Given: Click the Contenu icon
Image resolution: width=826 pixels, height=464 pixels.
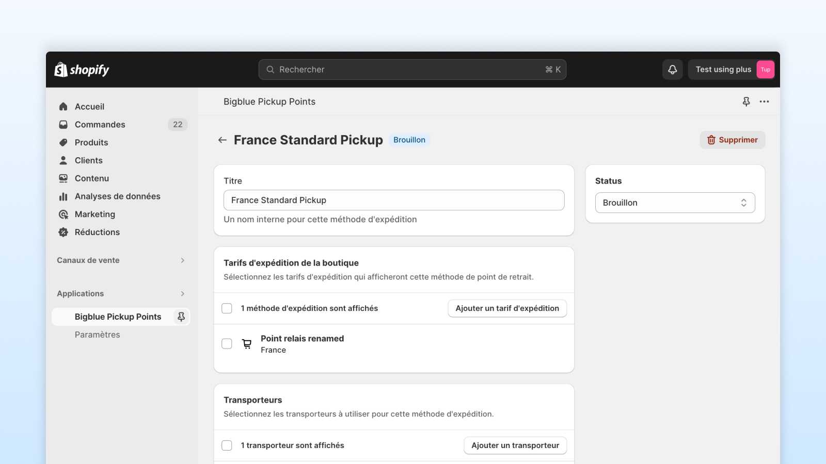Looking at the screenshot, I should 63,178.
